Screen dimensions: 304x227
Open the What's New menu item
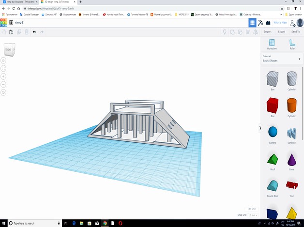pyautogui.click(x=280, y=23)
